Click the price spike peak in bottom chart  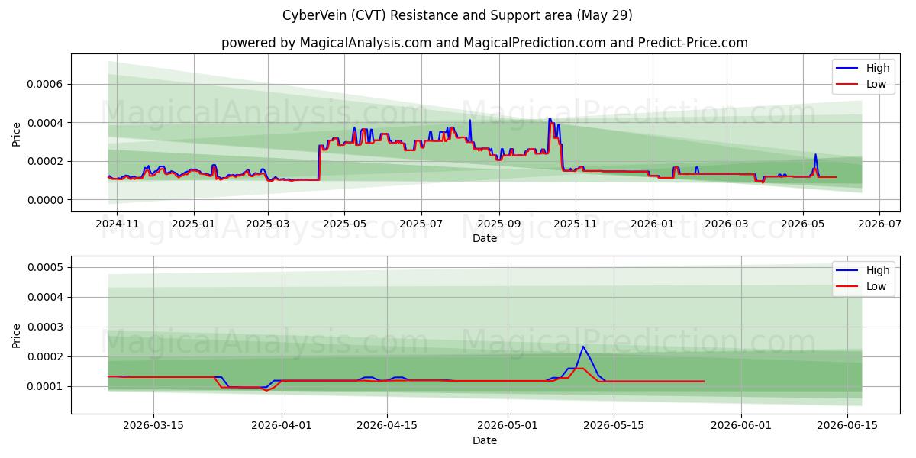pos(583,347)
